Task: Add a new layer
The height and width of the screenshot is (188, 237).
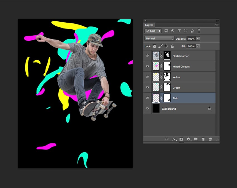Action: [203, 139]
